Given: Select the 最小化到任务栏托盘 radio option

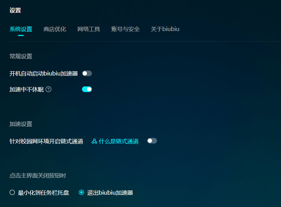Looking at the screenshot, I should (x=12, y=193).
